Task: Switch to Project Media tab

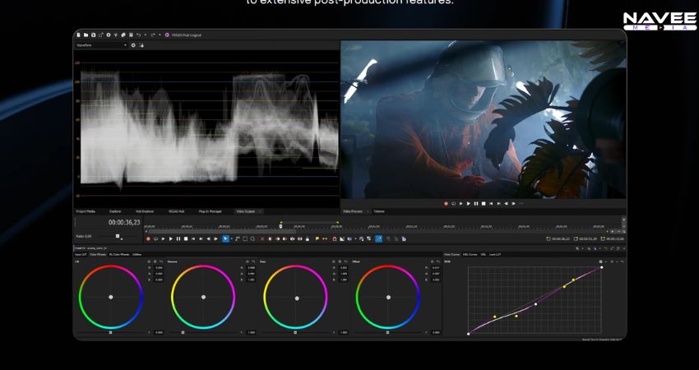Action: pos(86,211)
